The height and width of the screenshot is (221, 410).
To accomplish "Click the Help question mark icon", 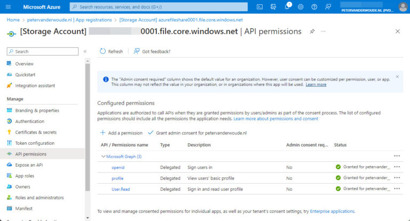I will pyautogui.click(x=314, y=7).
